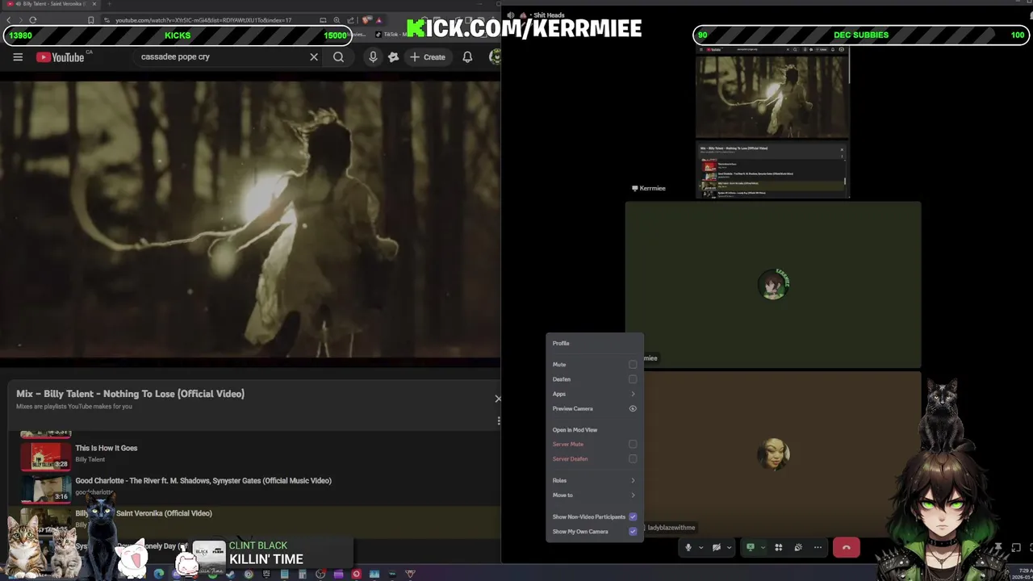1033x581 pixels.
Task: Open microphone input options dropdown arrow
Action: coord(701,547)
